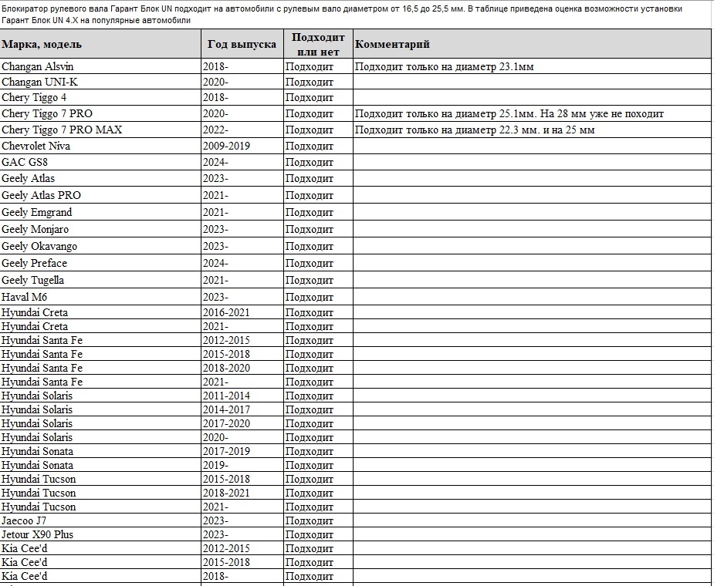Viewport: 714px width, 586px height.
Task: Select the 'Geely Monjaro' cell
Action: (x=100, y=229)
